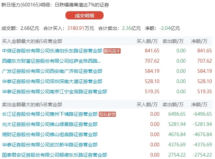The height and width of the screenshot is (159, 215).
Task: Click 买入额/万 column header in buy table
Action: tap(147, 41)
